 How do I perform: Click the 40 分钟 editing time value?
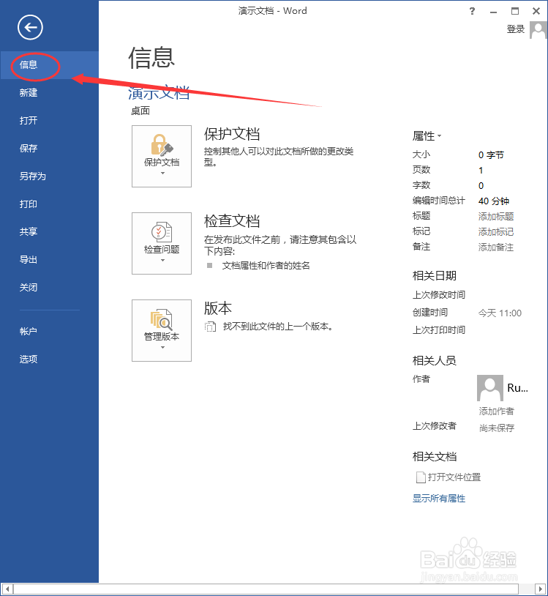(x=494, y=201)
